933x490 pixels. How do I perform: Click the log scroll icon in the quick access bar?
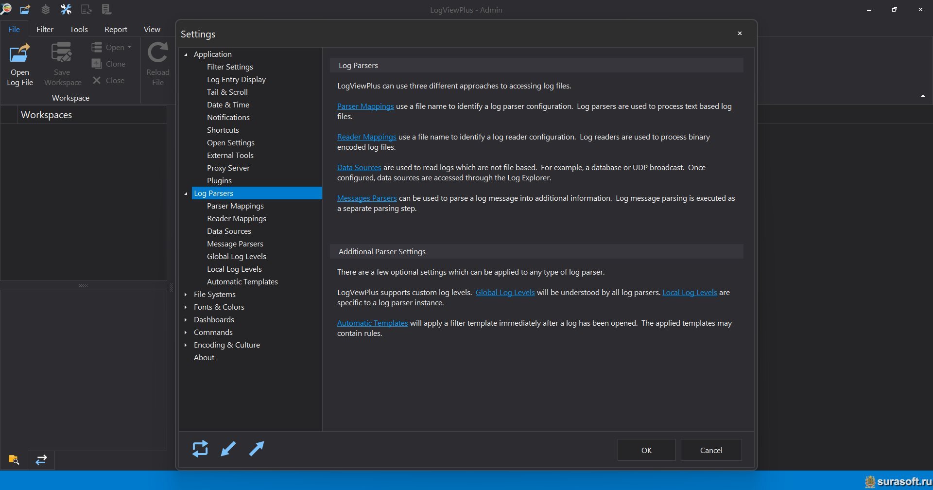107,9
